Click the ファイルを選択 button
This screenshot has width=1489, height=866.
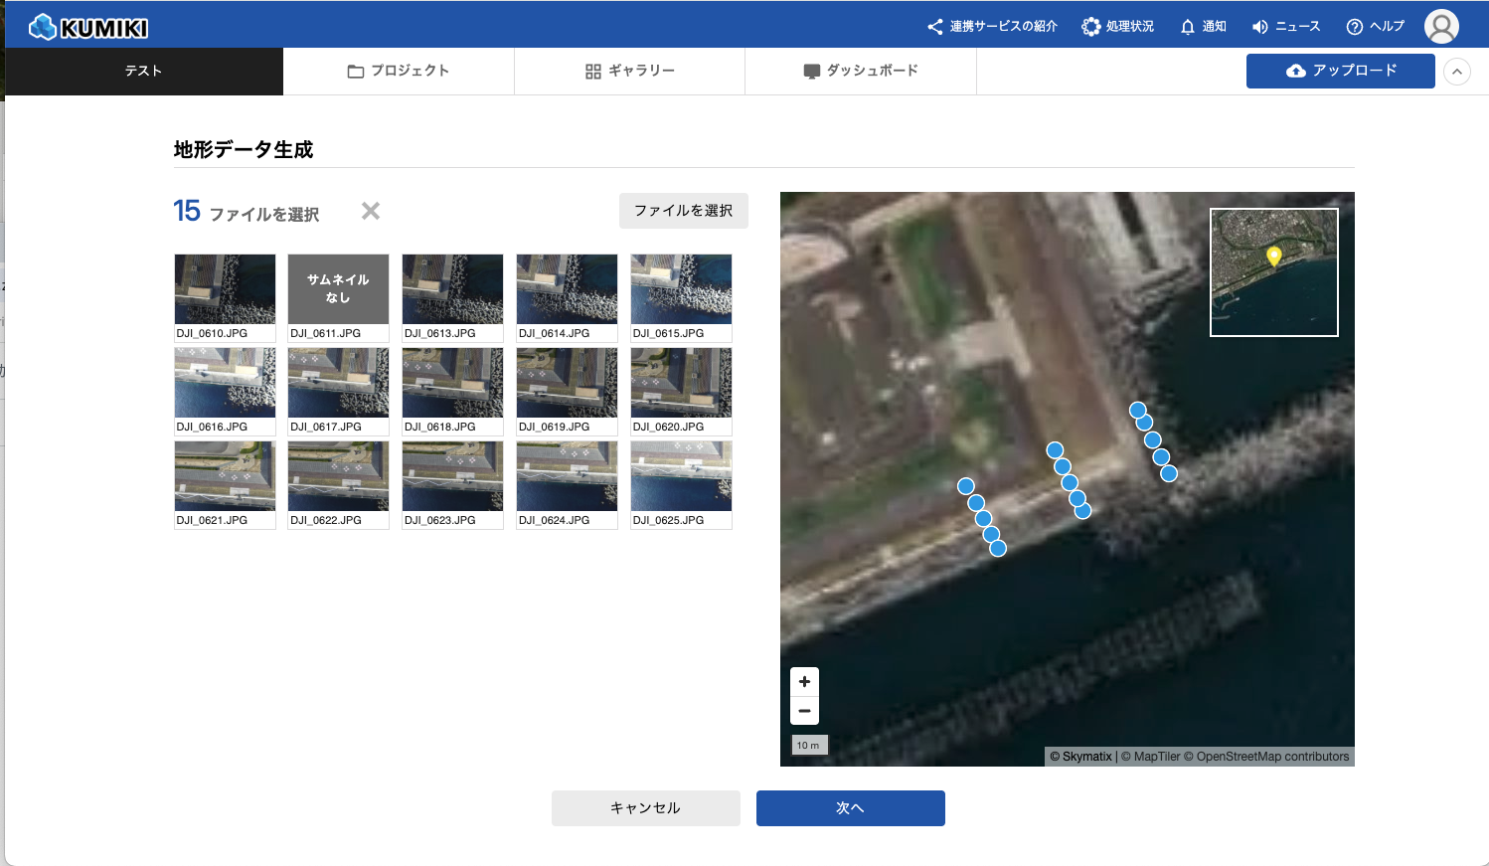point(683,211)
